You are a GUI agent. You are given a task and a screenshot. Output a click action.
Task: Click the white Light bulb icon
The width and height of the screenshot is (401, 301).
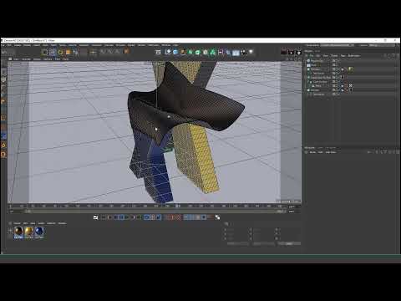251,52
